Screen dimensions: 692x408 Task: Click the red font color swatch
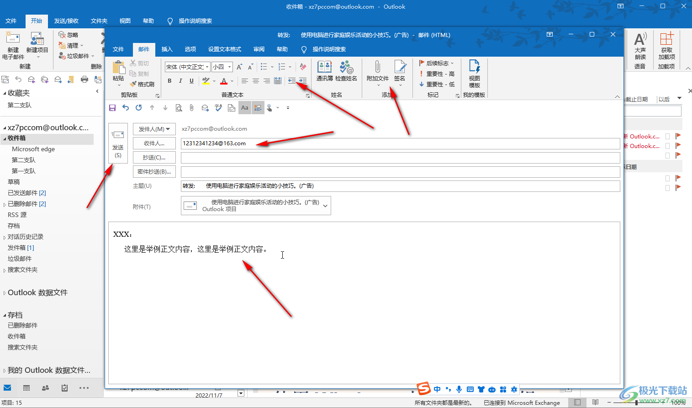224,81
